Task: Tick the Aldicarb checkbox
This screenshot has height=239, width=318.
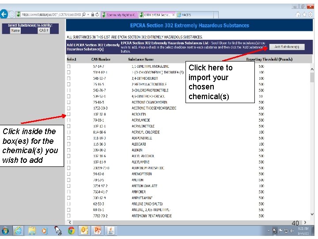Action: pos(69,144)
